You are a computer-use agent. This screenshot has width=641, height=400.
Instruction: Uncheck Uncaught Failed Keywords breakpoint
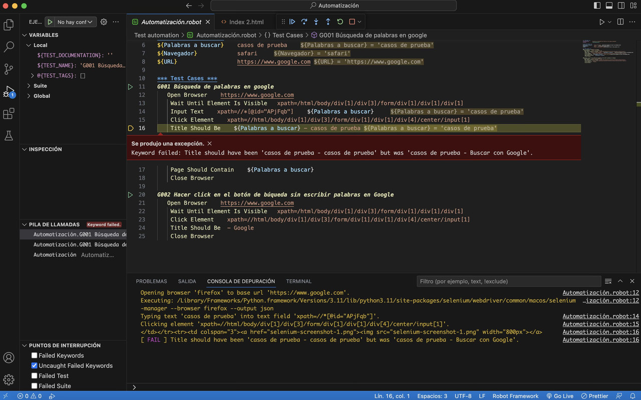pos(35,365)
